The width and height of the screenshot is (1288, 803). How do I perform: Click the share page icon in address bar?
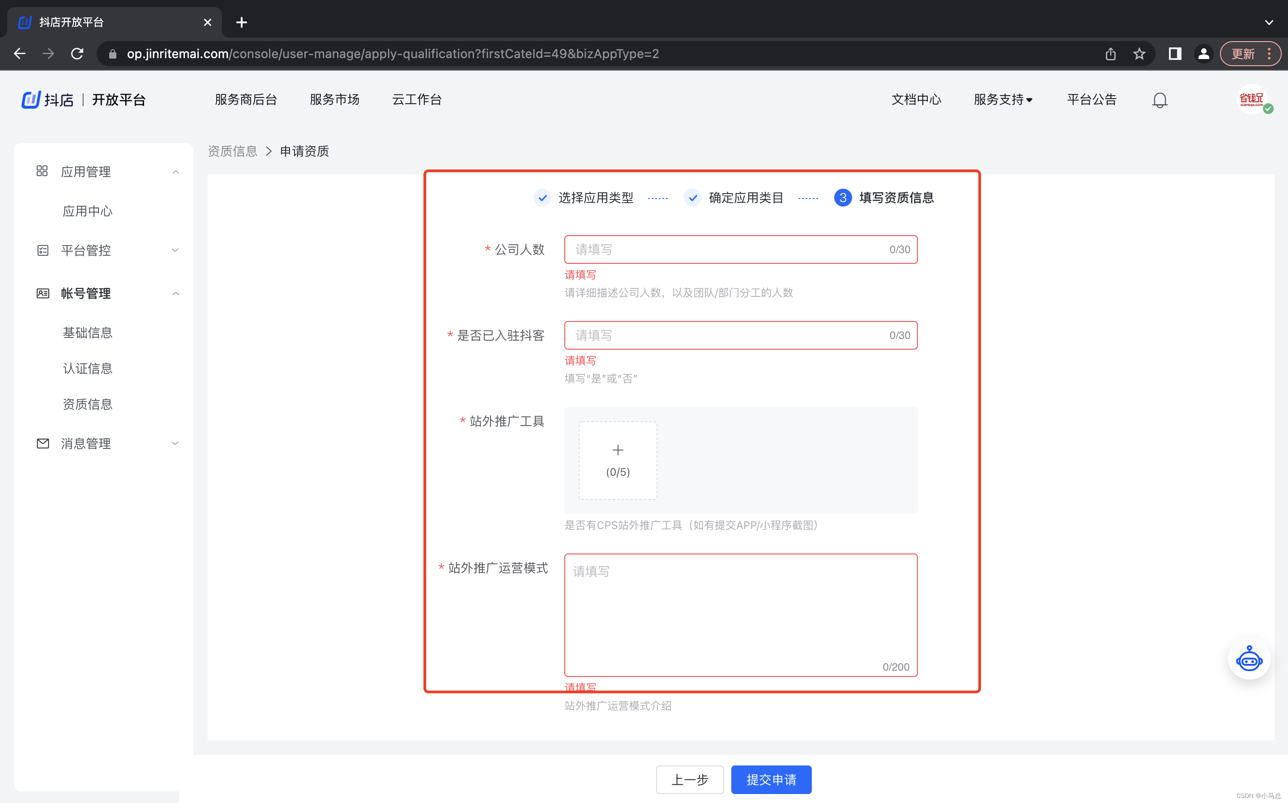click(1110, 54)
